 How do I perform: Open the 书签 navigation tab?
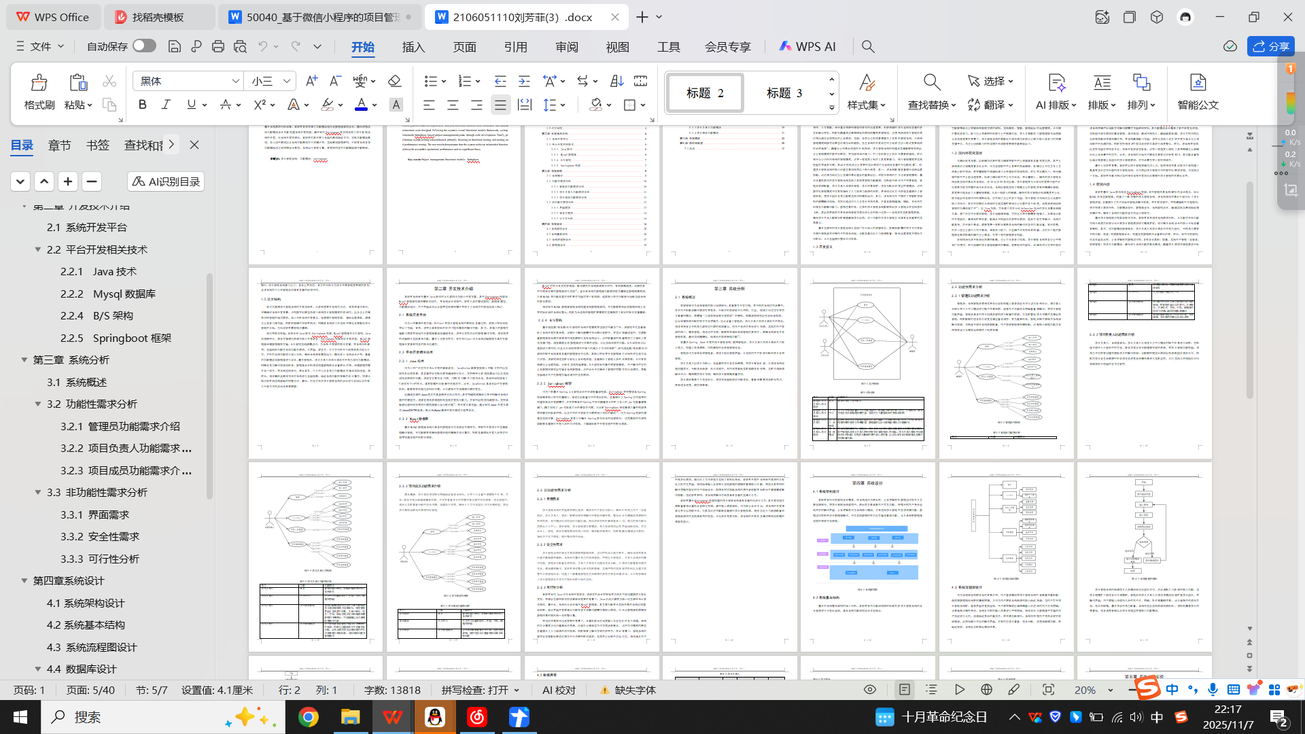tap(98, 145)
